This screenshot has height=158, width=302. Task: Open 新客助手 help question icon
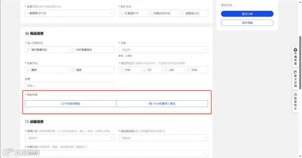(x=295, y=95)
